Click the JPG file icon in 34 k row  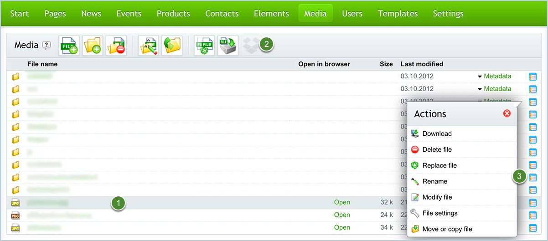[x=16, y=227]
